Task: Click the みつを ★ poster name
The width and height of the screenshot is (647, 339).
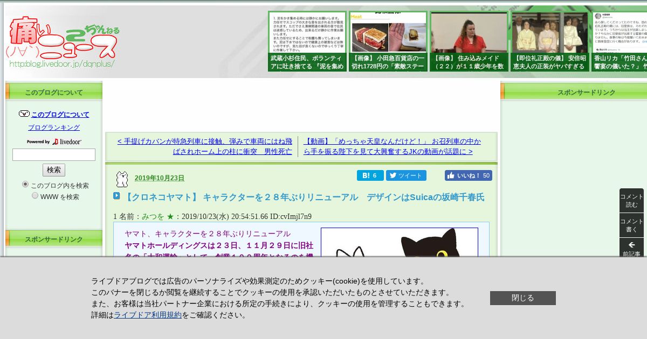Action: (x=158, y=216)
